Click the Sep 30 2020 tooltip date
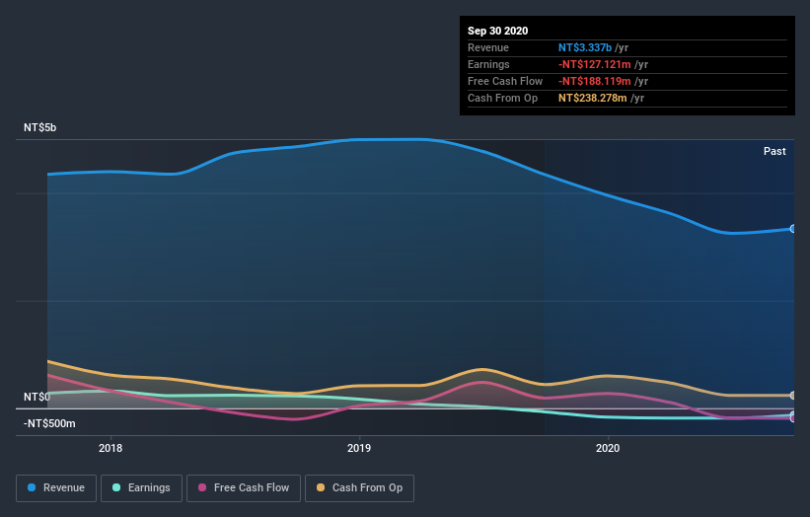The width and height of the screenshot is (810, 517). [497, 31]
